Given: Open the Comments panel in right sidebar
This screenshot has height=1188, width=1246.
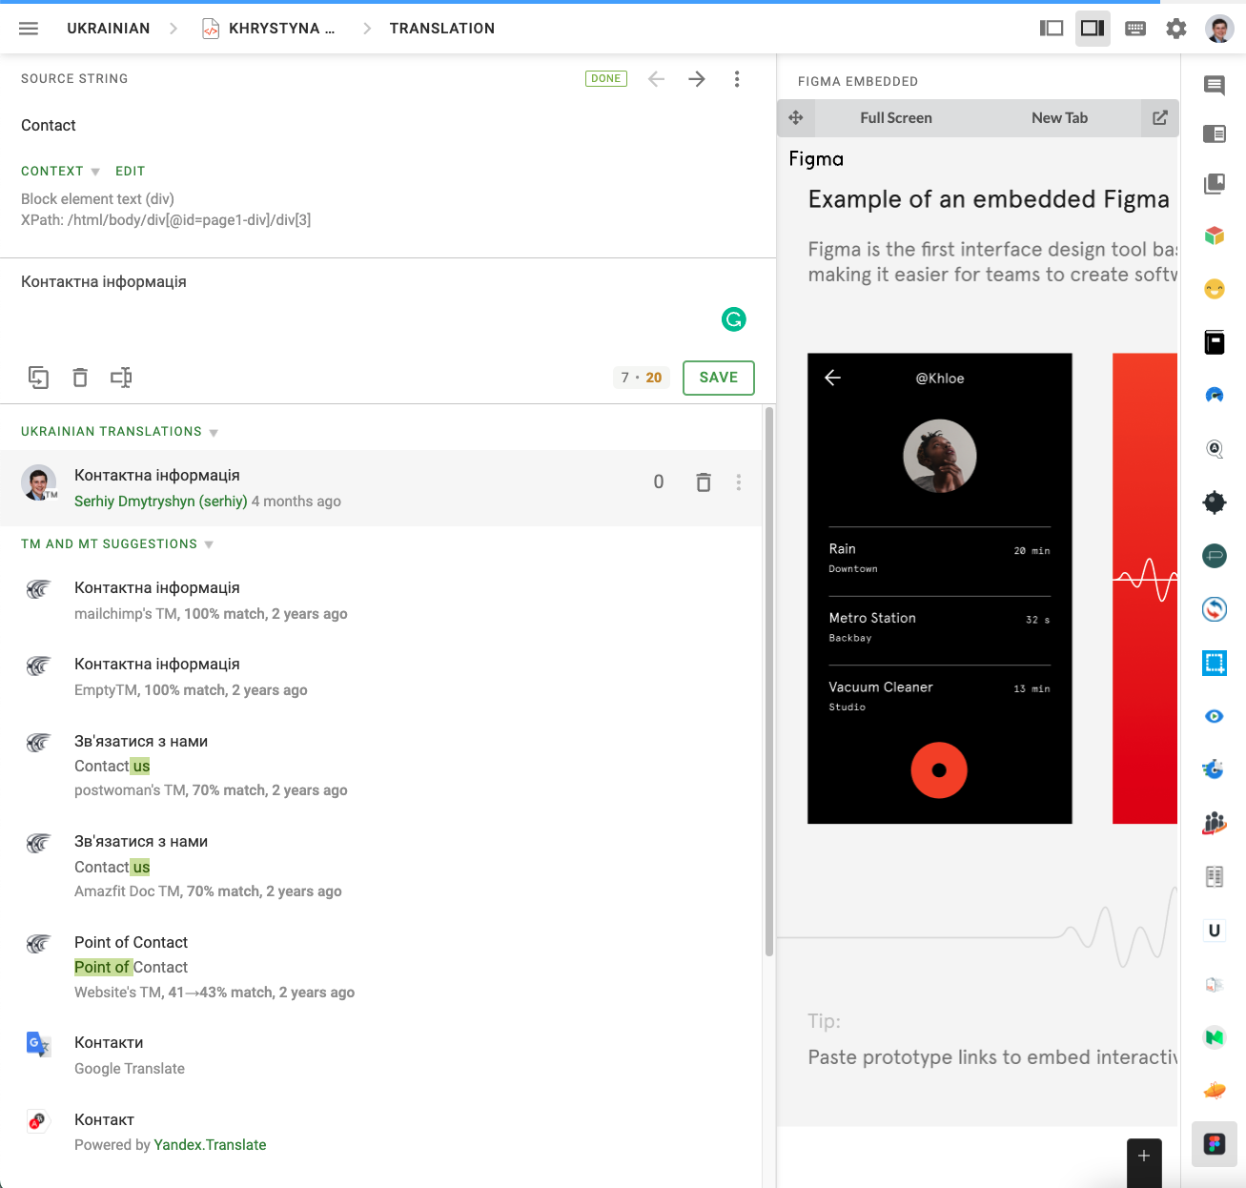Looking at the screenshot, I should (x=1215, y=86).
